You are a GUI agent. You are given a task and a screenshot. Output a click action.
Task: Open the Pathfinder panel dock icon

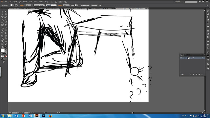(x=208, y=69)
